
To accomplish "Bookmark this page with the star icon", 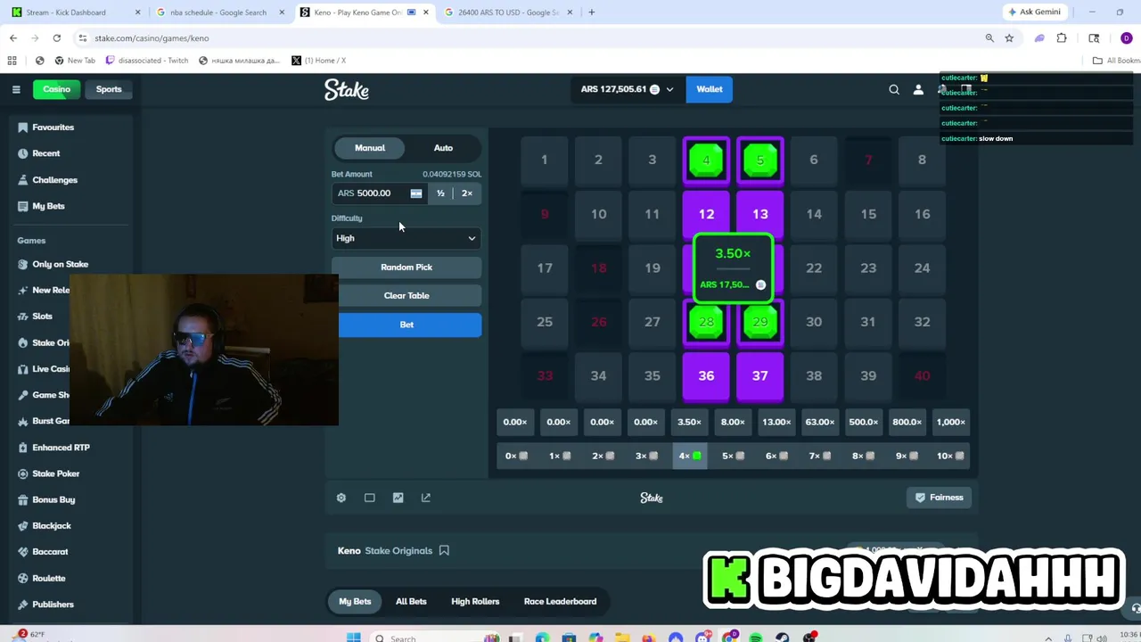I will (1009, 37).
